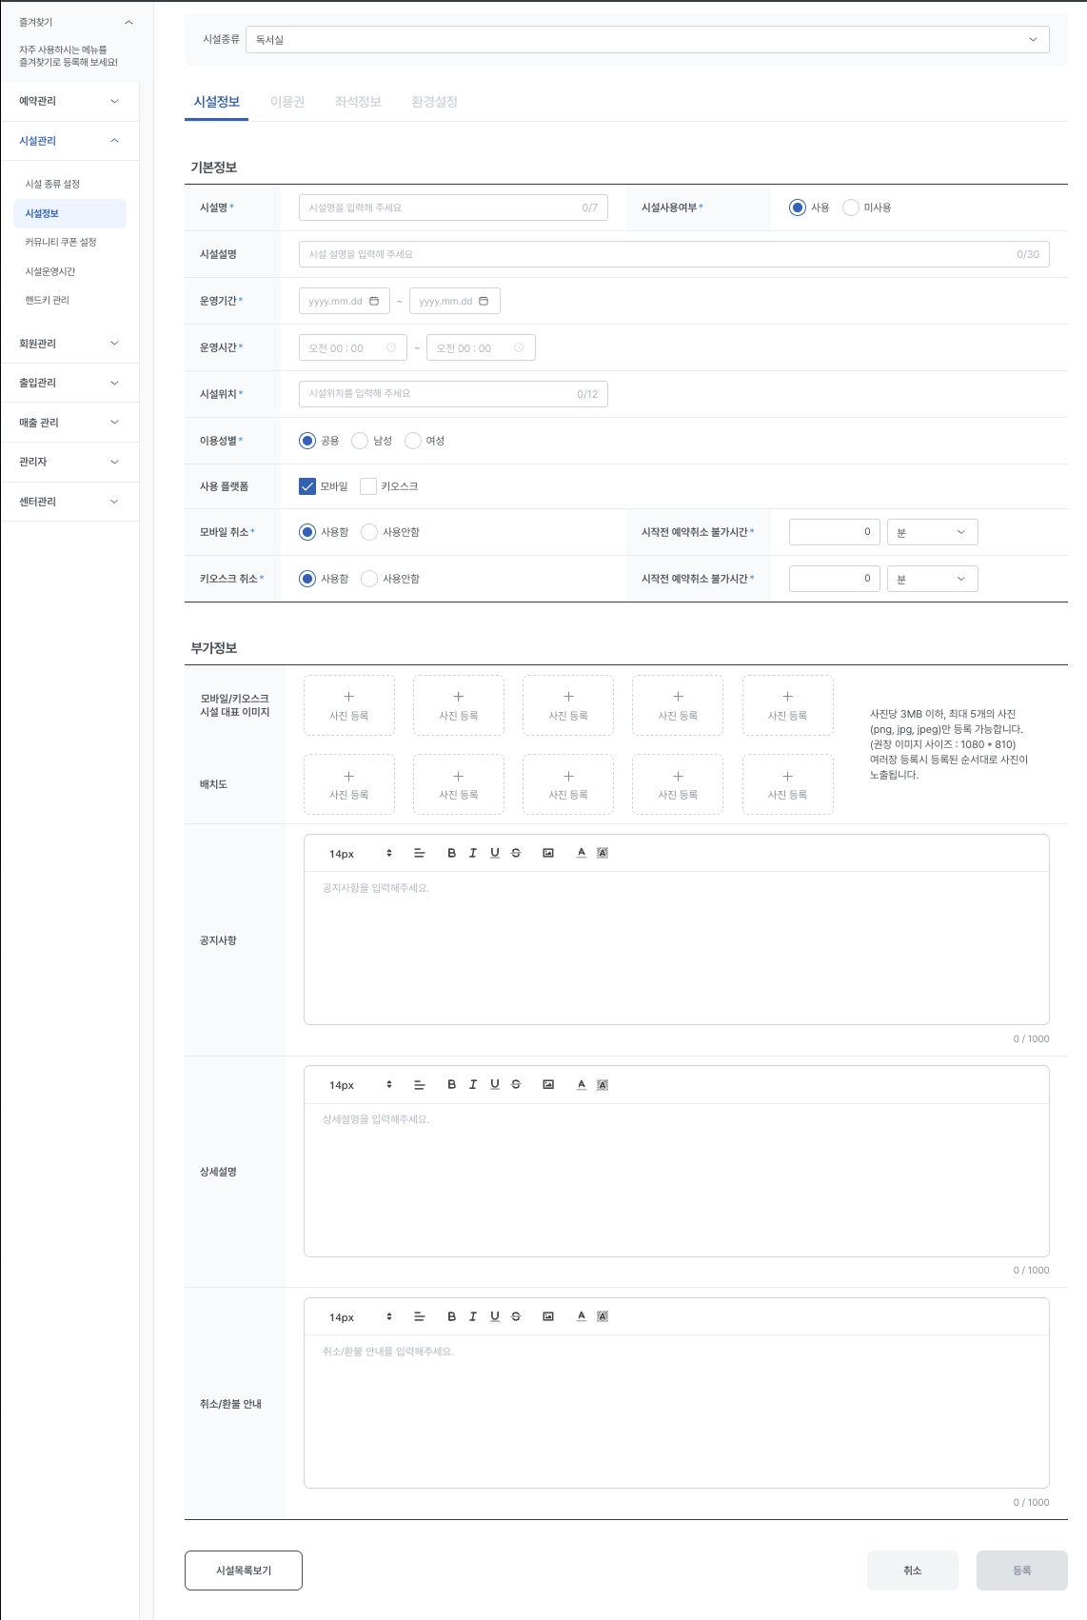Click clock icon of 운영시간 start time
The width and height of the screenshot is (1087, 1620).
click(x=391, y=347)
